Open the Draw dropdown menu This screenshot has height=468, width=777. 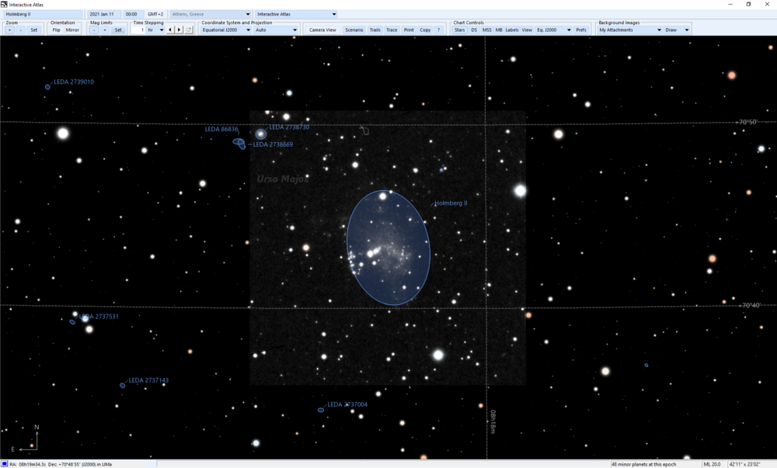(677, 30)
